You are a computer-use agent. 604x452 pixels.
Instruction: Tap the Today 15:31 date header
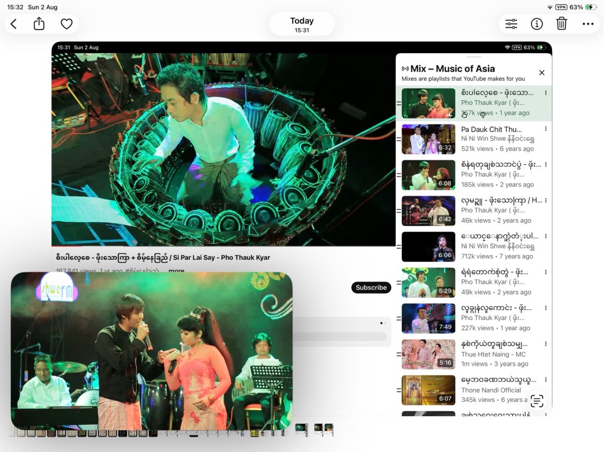(301, 24)
